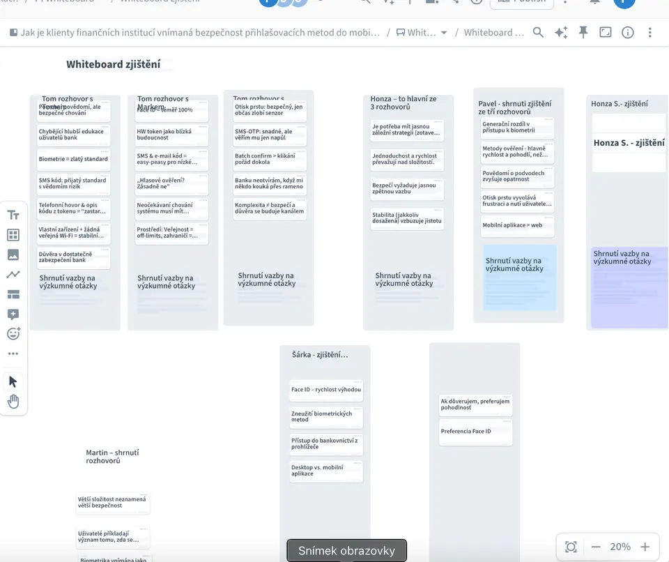The image size is (669, 562).
Task: Switch to the arrow select tool
Action: point(13,381)
